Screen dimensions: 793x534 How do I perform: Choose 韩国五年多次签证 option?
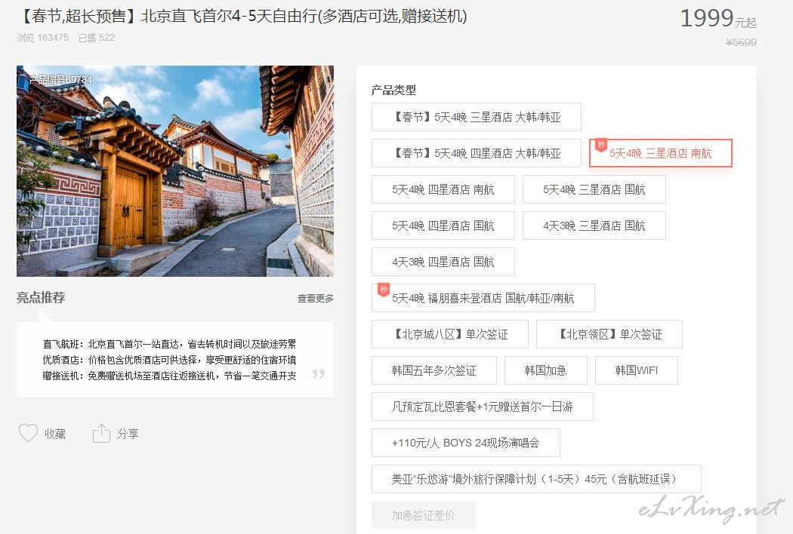[x=434, y=370]
